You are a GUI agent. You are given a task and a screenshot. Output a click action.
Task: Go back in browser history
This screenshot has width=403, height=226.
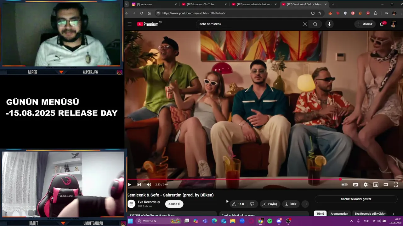[x=127, y=13]
